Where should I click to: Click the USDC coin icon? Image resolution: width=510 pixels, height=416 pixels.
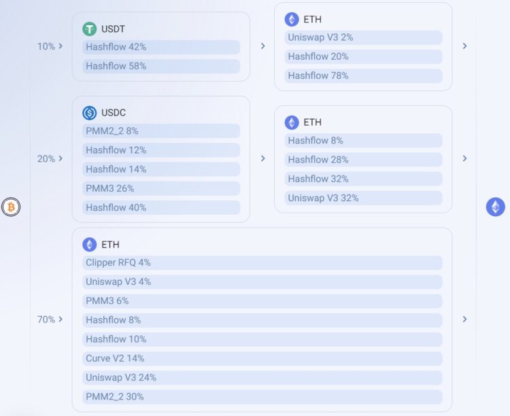pyautogui.click(x=90, y=113)
